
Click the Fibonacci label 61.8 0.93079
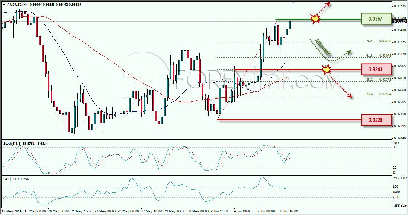tap(379, 56)
